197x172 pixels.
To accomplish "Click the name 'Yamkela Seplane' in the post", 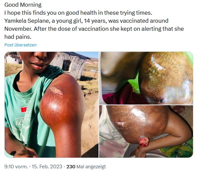I will point(26,21).
